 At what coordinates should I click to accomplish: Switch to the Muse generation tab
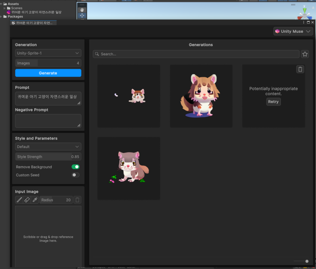coord(33,23)
